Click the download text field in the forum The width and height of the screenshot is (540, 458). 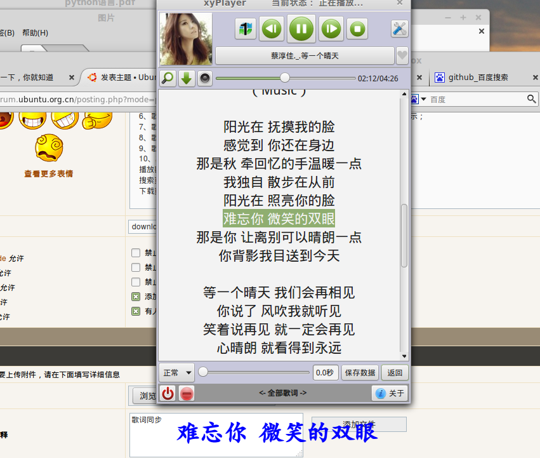tap(143, 227)
